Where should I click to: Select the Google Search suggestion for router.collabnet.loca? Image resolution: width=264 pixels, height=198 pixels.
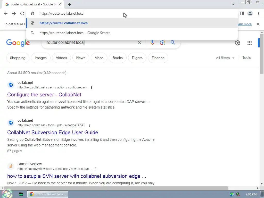click(x=132, y=33)
